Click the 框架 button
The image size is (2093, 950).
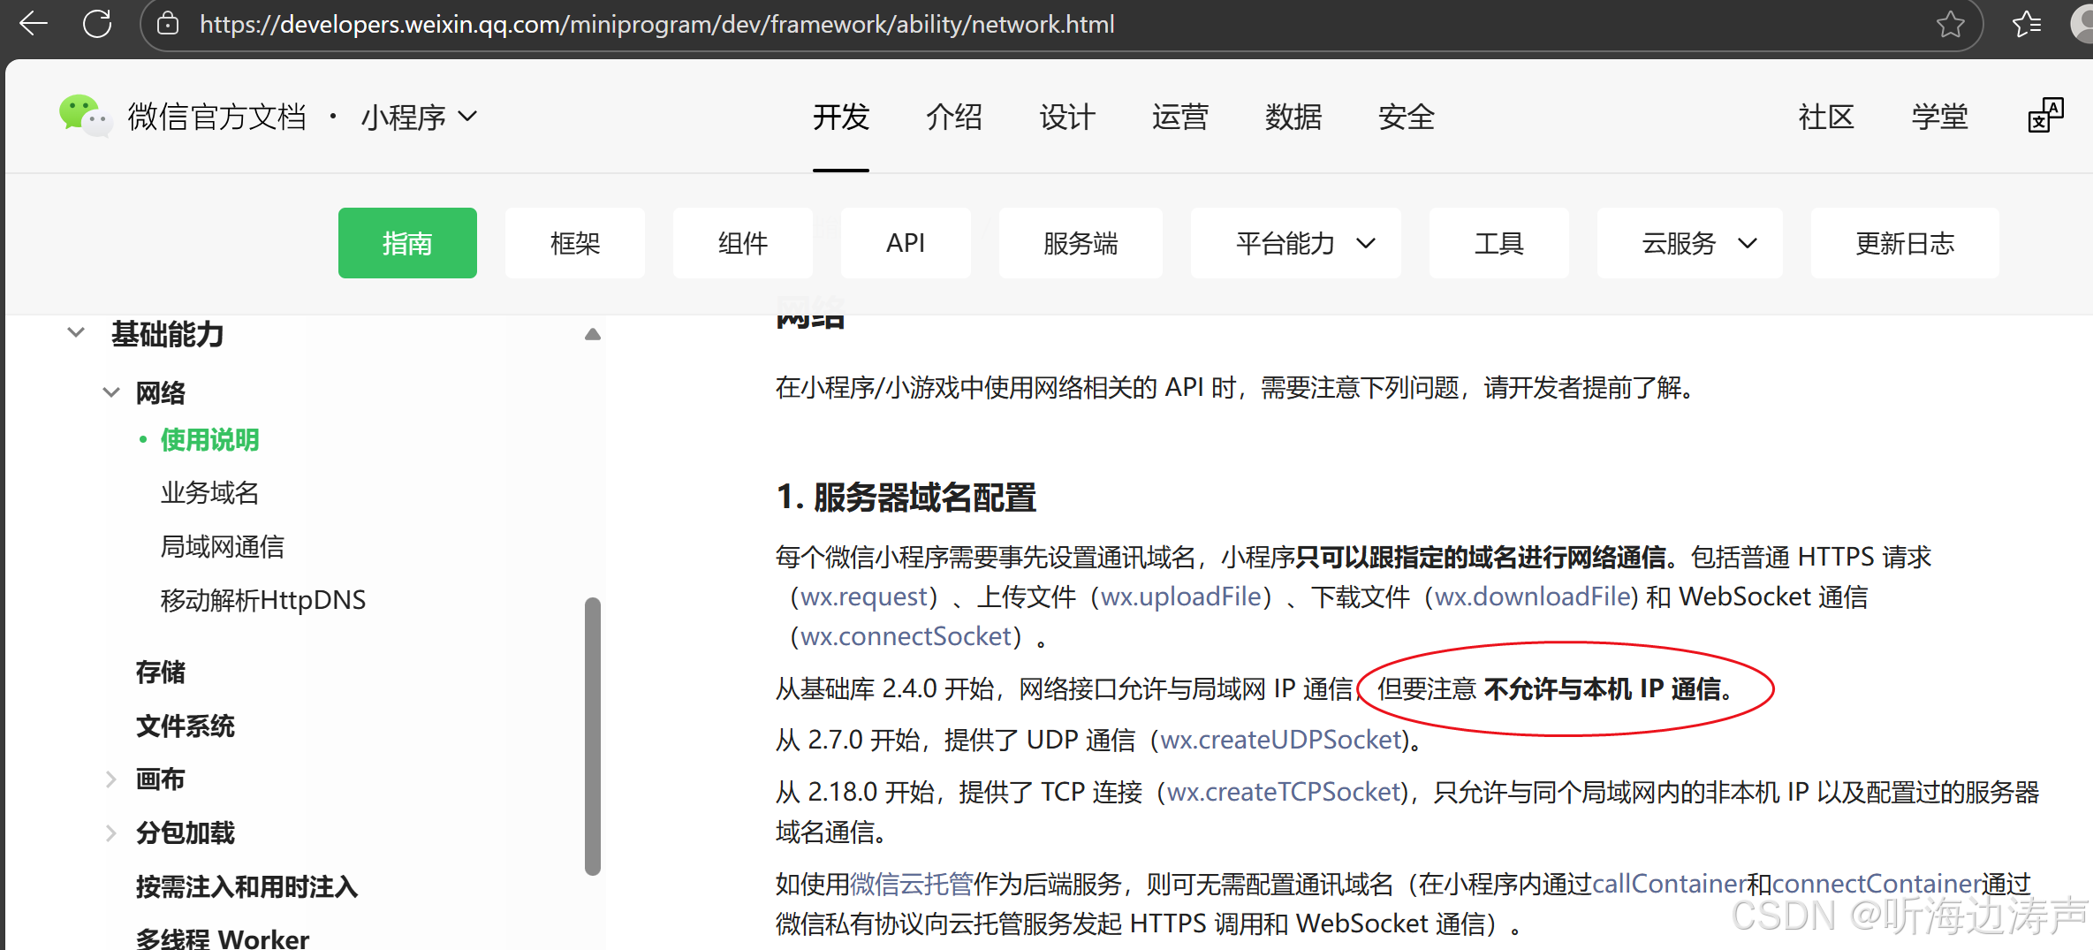click(575, 243)
